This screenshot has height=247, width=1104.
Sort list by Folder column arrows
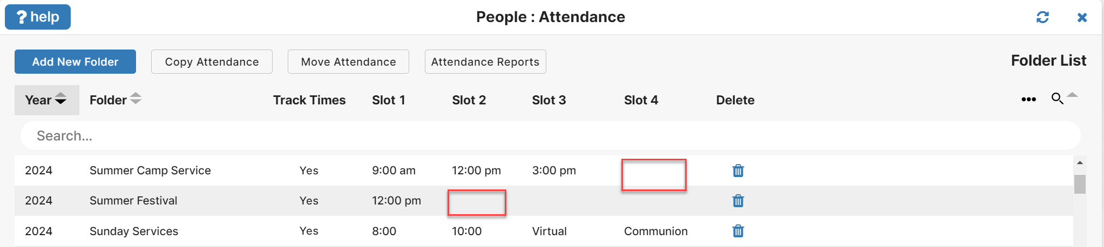pos(136,98)
